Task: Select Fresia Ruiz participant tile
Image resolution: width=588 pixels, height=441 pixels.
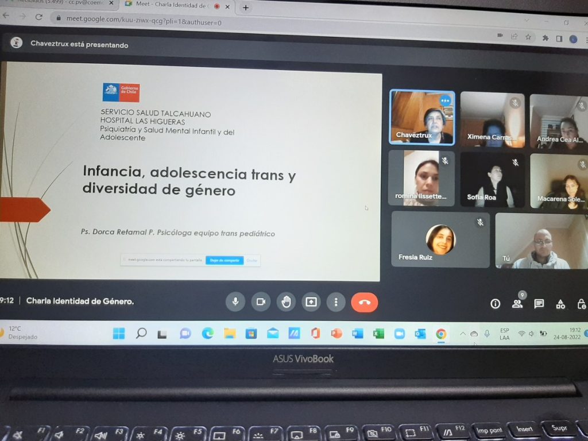Action: pyautogui.click(x=440, y=239)
